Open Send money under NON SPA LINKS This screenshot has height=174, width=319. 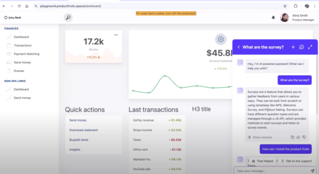pyautogui.click(x=22, y=98)
